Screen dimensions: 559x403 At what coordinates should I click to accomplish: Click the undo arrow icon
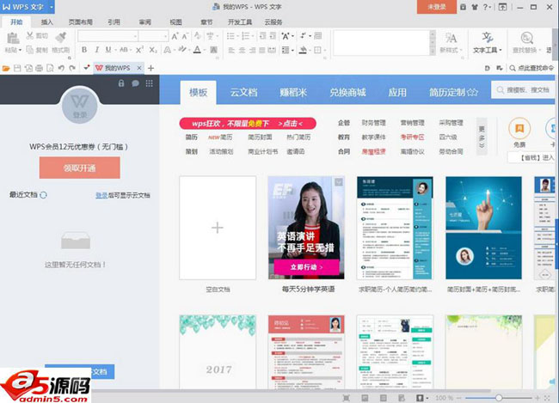(x=61, y=68)
